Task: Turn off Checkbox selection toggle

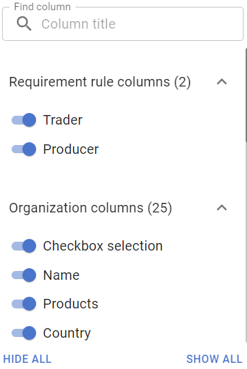Action: pyautogui.click(x=24, y=246)
